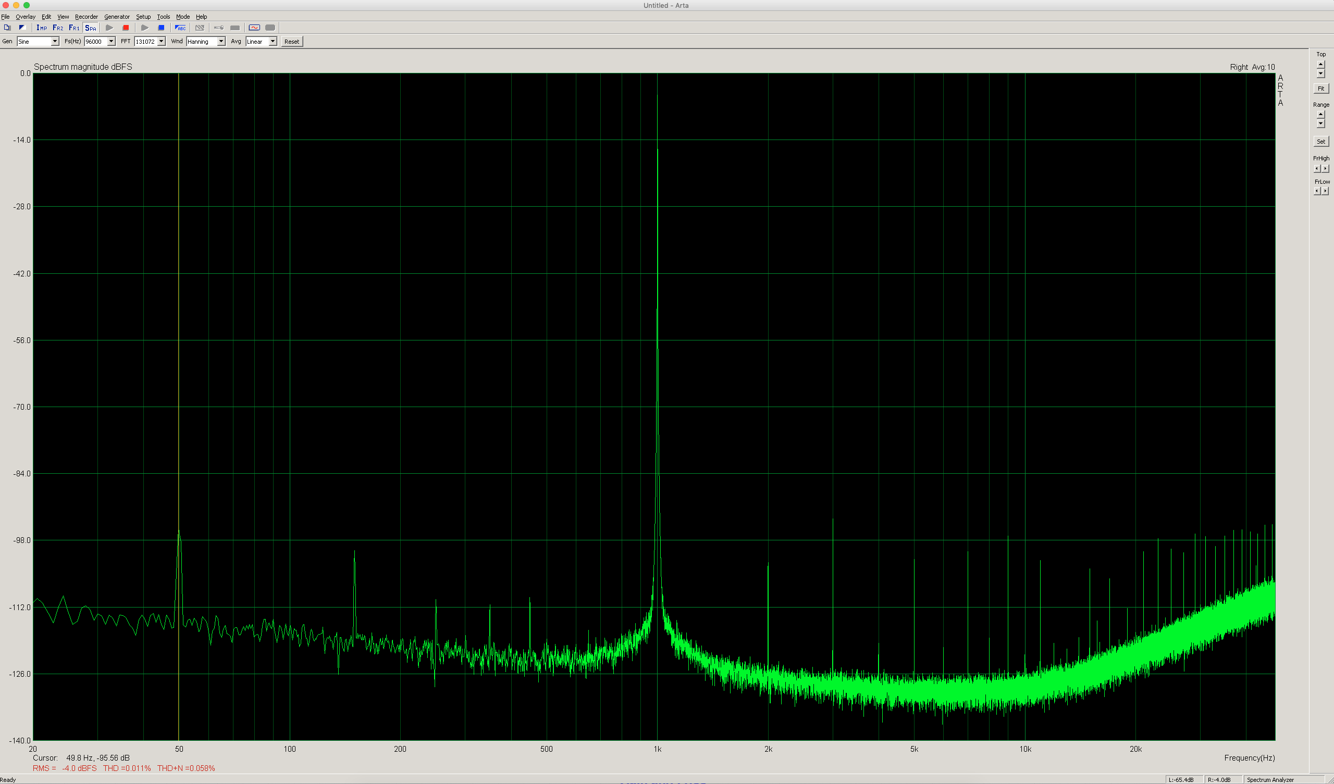Image resolution: width=1334 pixels, height=784 pixels.
Task: Open the Overlay menu
Action: coord(26,17)
